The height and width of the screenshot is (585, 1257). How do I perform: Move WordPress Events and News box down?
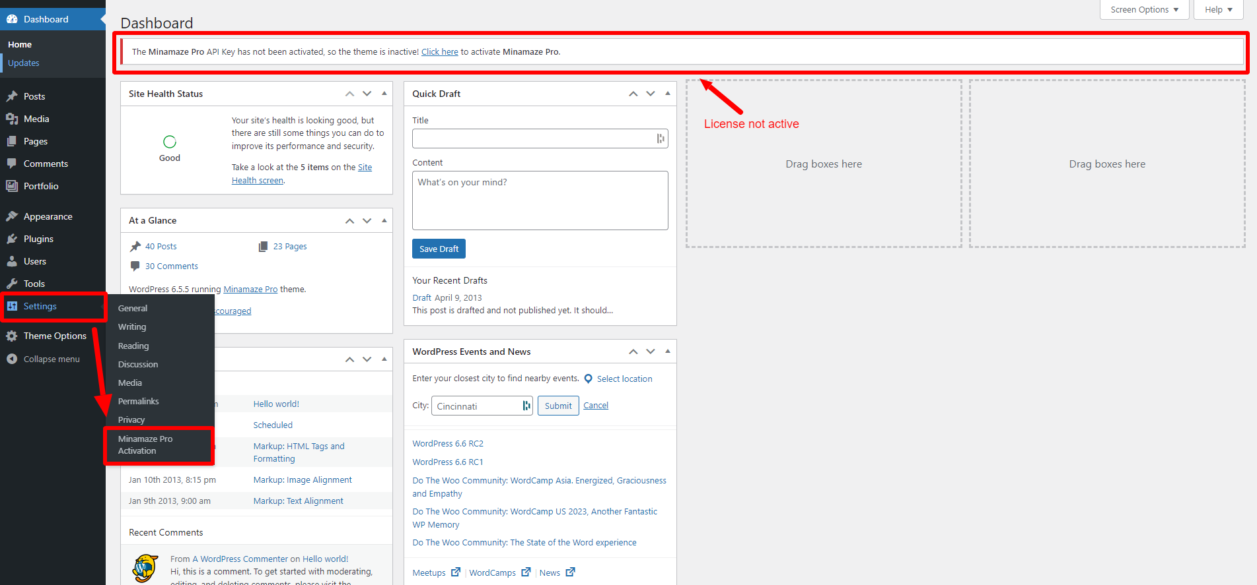pos(651,352)
